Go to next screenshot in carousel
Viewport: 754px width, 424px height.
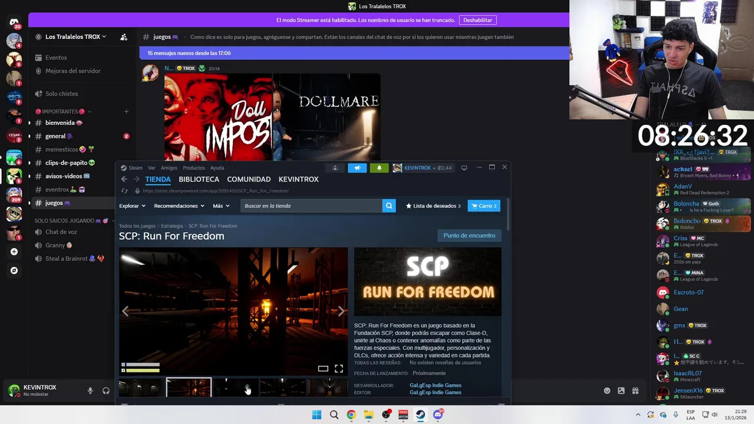click(x=341, y=311)
